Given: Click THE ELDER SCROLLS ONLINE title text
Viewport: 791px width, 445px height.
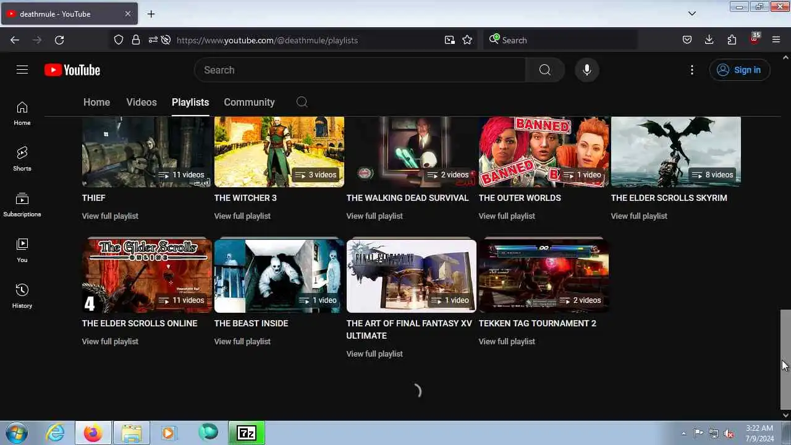Looking at the screenshot, I should pos(140,323).
